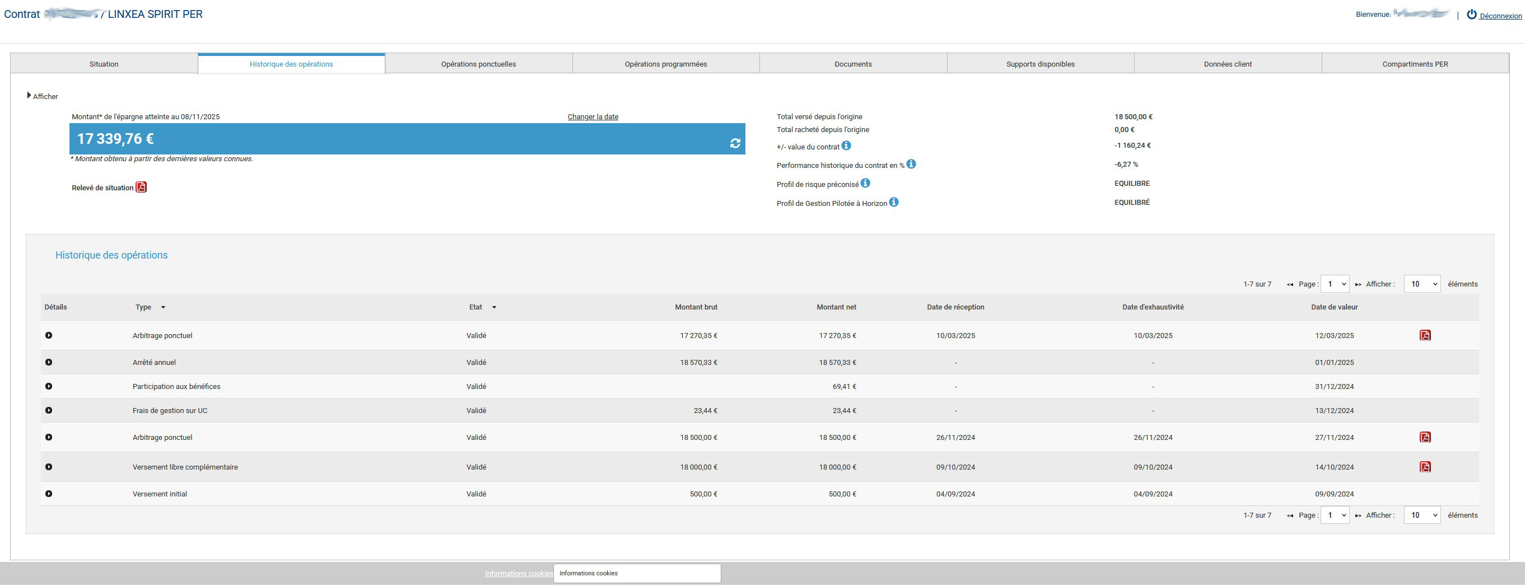Sort by the Type column header arrow
The image size is (1525, 586).
coord(164,307)
